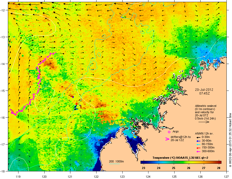Image resolution: width=232 pixels, height=179 pixels.
Task: Click the colorbar tick label 28
Action: point(219,168)
